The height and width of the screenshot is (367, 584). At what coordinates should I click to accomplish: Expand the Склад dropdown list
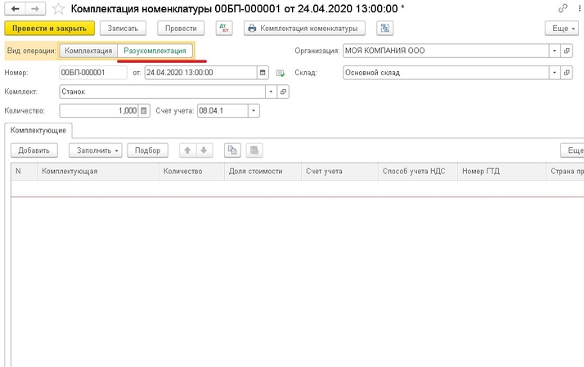tap(555, 72)
